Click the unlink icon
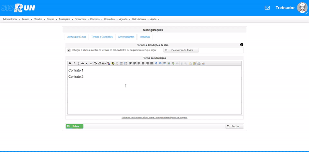Viewport: 309px width, 152px height. pos(177,63)
